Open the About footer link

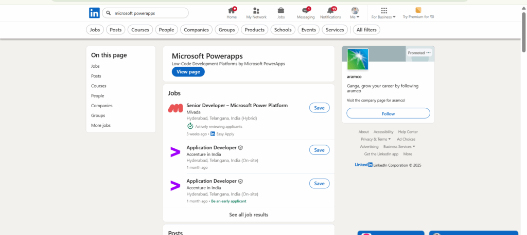pyautogui.click(x=364, y=132)
